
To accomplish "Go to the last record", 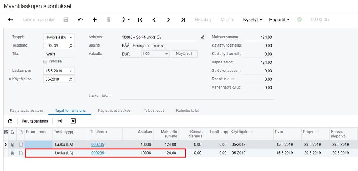I will [183, 20].
